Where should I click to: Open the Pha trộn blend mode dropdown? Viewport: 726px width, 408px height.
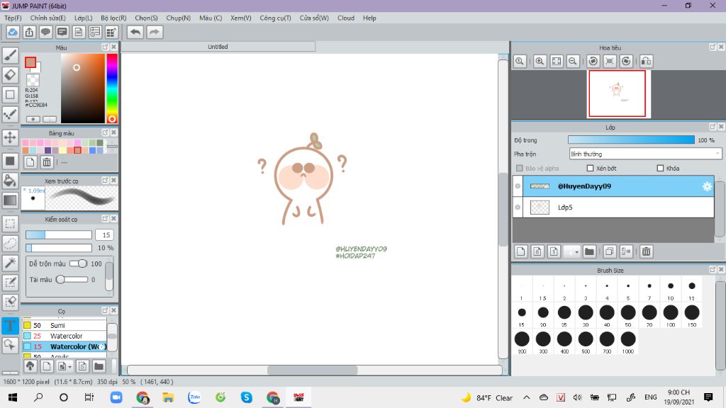(x=645, y=154)
